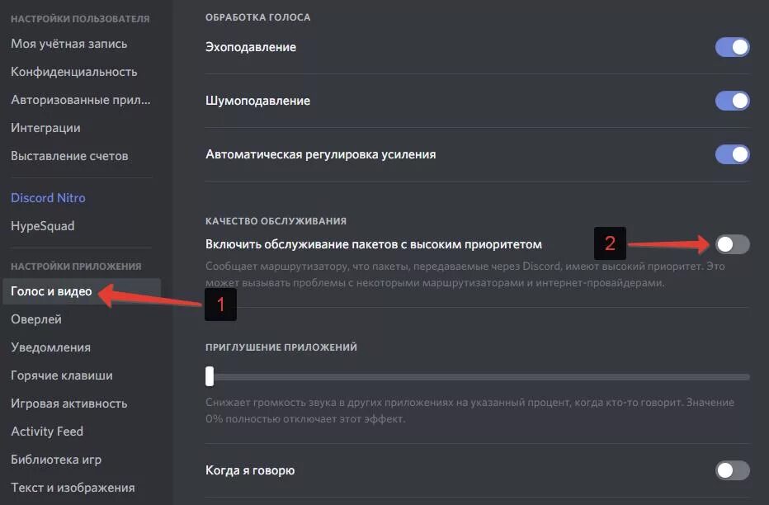Screen dimensions: 769x505
Task: Click the Эхоподавление label text
Action: [251, 47]
